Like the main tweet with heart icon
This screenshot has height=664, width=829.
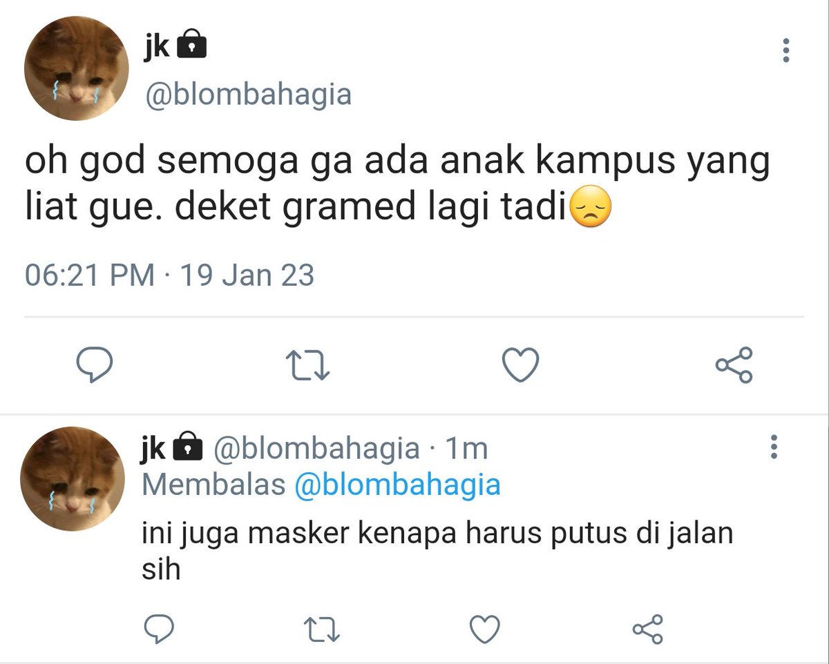pos(520,365)
